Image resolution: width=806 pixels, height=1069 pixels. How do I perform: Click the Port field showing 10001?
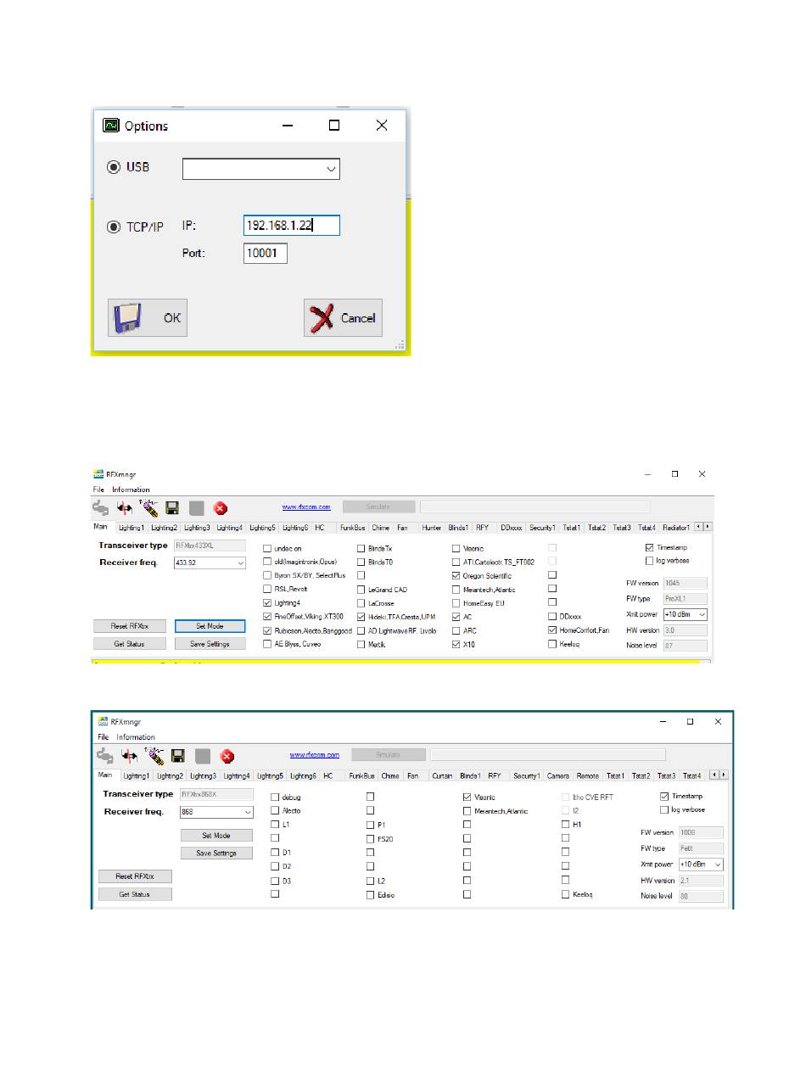click(266, 254)
